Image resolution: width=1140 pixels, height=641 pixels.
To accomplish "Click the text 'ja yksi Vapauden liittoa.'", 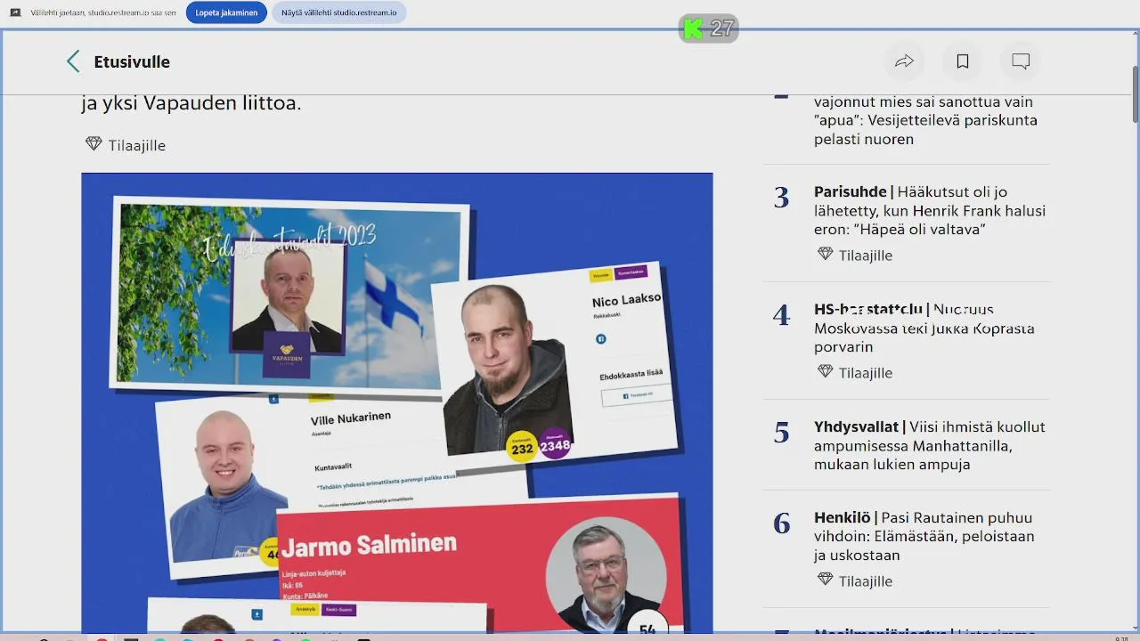I will click(x=191, y=103).
